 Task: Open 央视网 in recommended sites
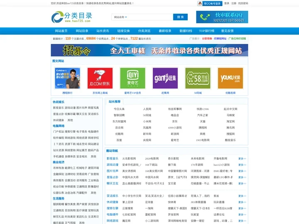(x=147, y=140)
